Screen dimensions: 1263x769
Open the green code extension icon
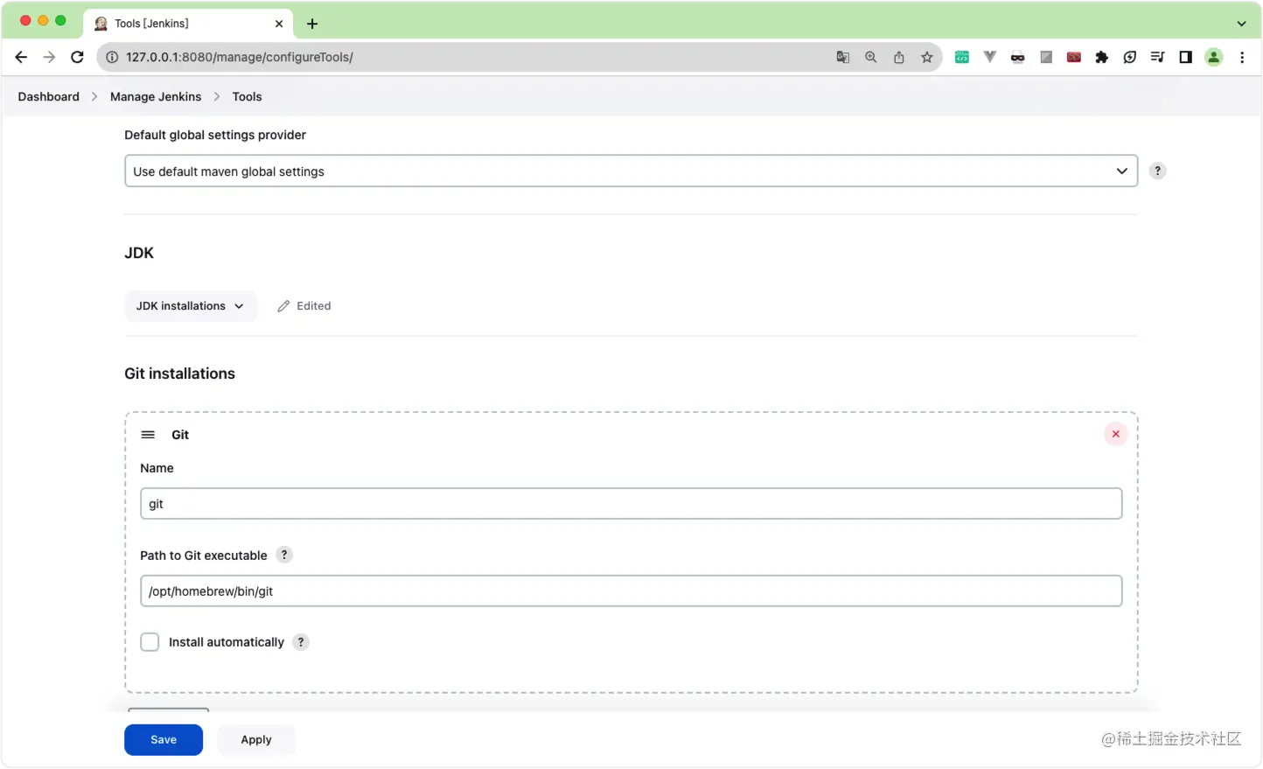tap(962, 57)
